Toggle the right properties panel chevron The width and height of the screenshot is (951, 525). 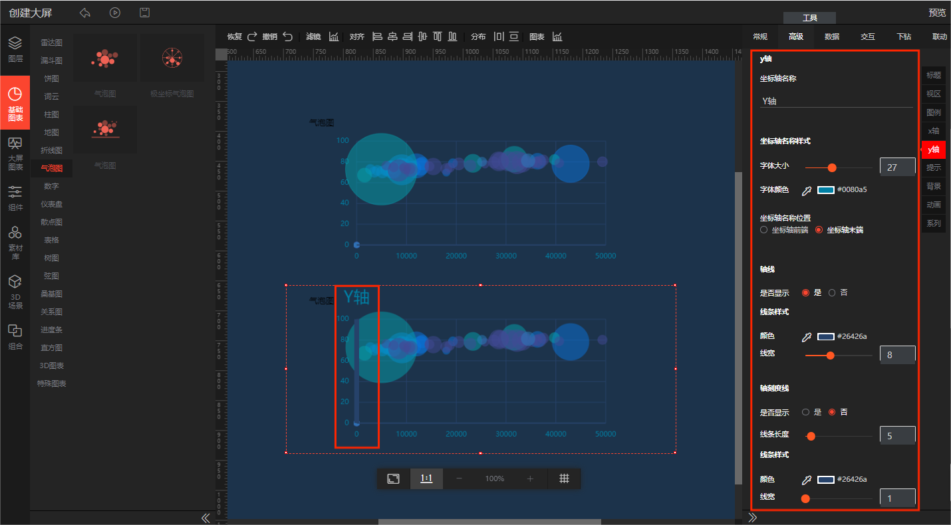click(x=753, y=517)
